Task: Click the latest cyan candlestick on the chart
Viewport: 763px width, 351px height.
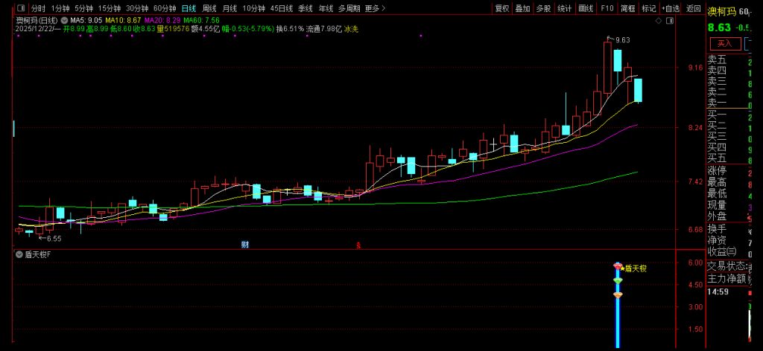Action: click(x=638, y=90)
